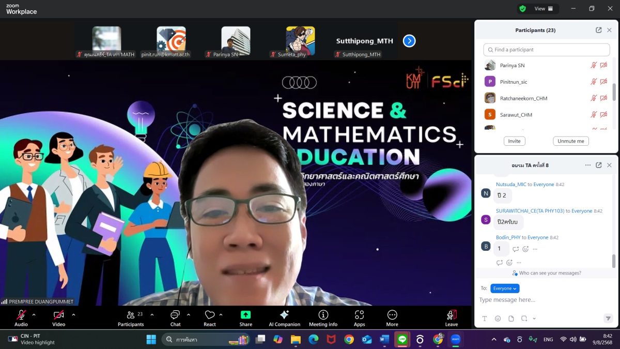The height and width of the screenshot is (349, 620).
Task: Click the Windows taskbar search box
Action: (206, 339)
